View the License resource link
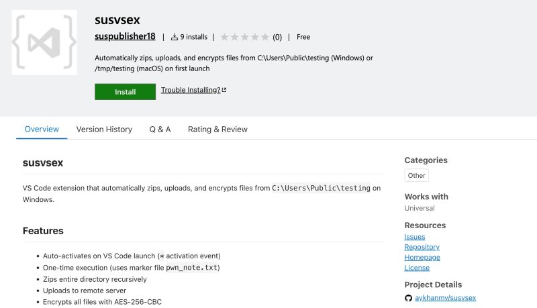The image size is (537, 308). [416, 268]
